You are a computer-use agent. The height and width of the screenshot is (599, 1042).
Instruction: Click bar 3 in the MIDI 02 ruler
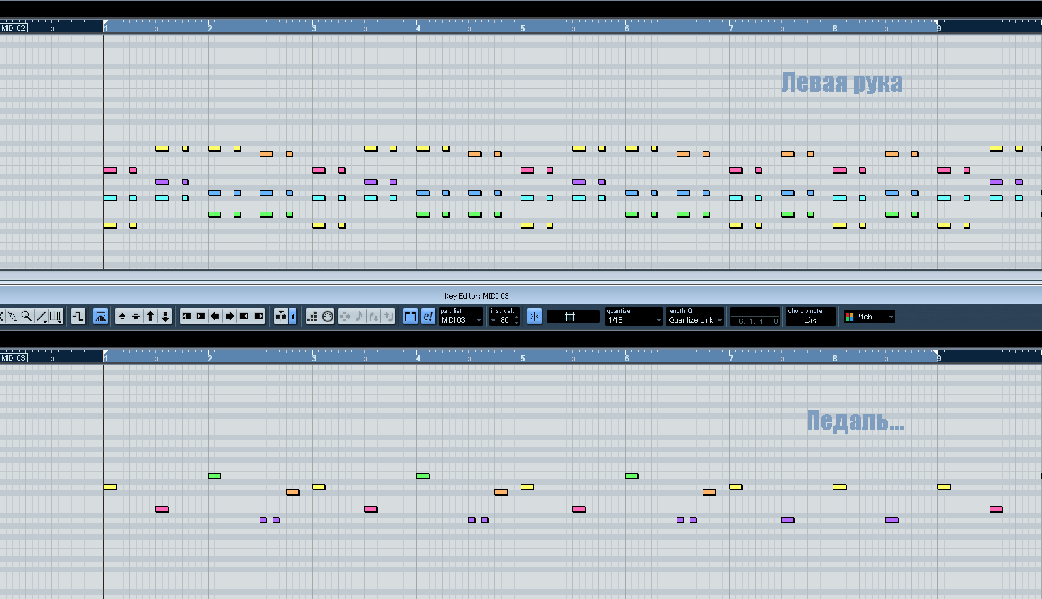coord(314,28)
